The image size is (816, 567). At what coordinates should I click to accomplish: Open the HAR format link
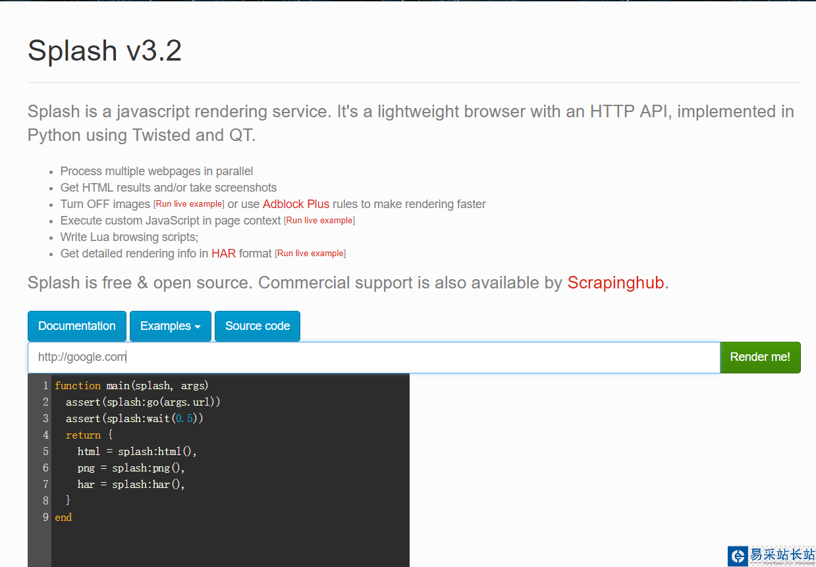(x=223, y=254)
